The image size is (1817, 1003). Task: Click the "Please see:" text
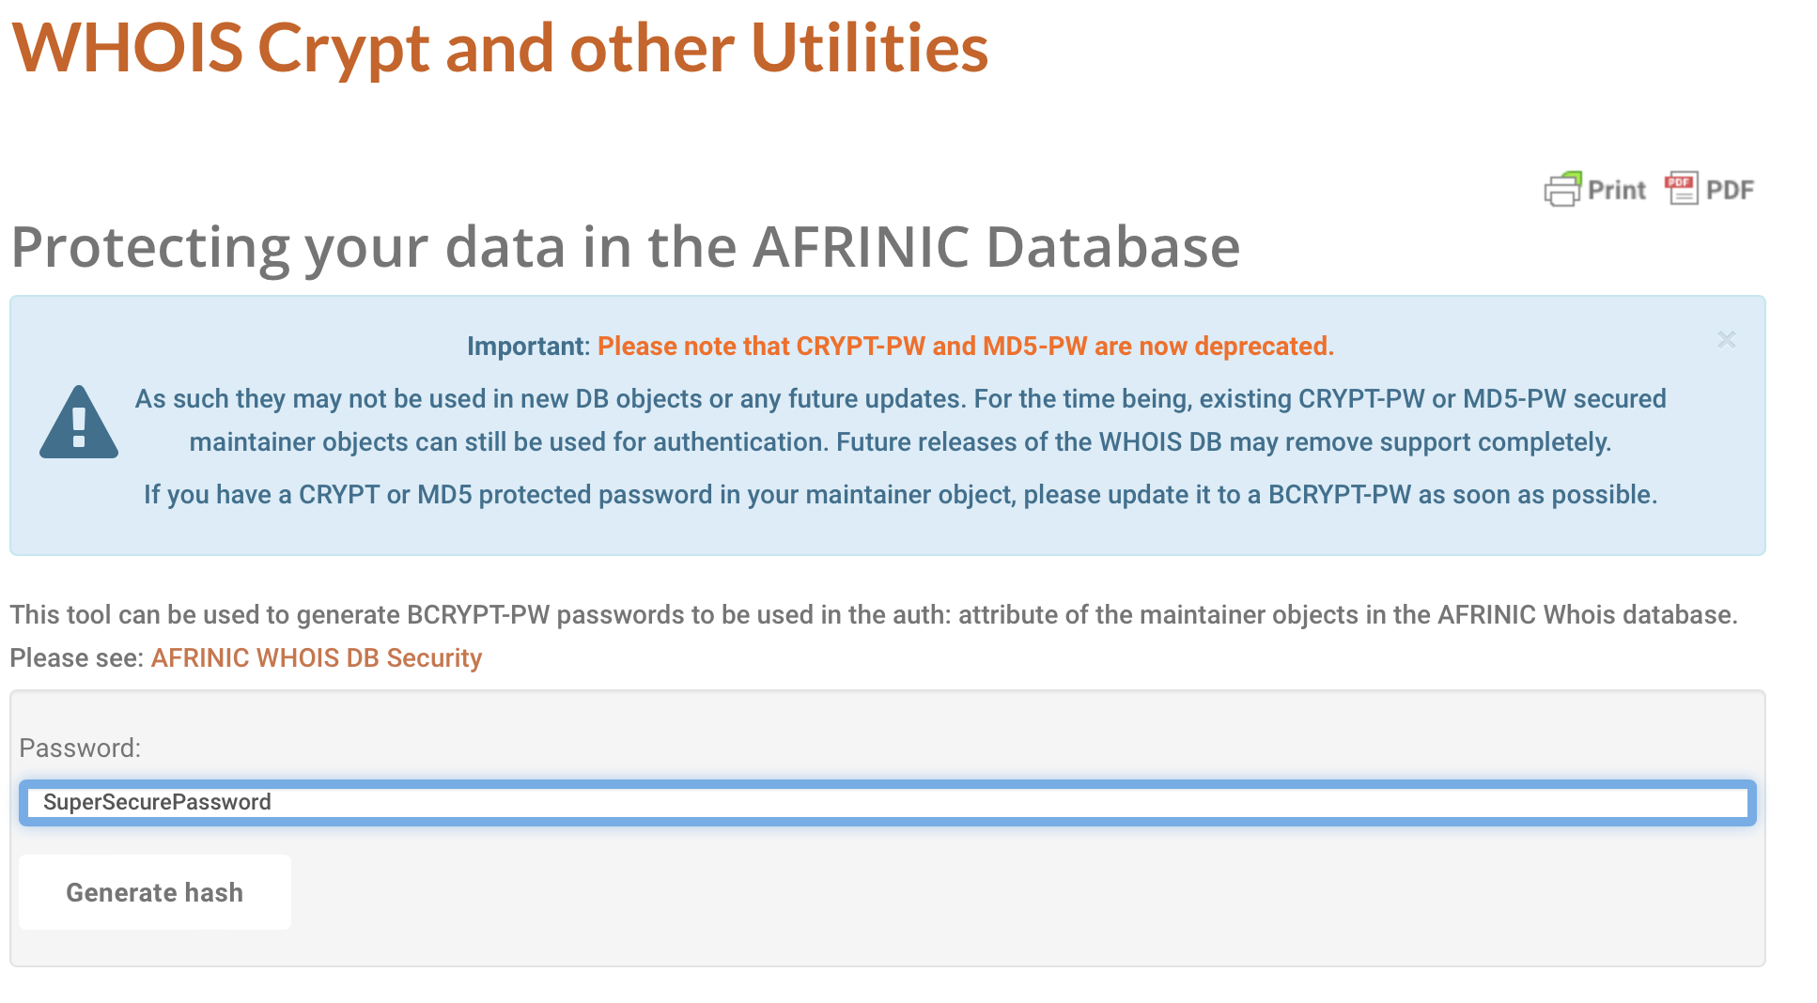click(x=77, y=658)
